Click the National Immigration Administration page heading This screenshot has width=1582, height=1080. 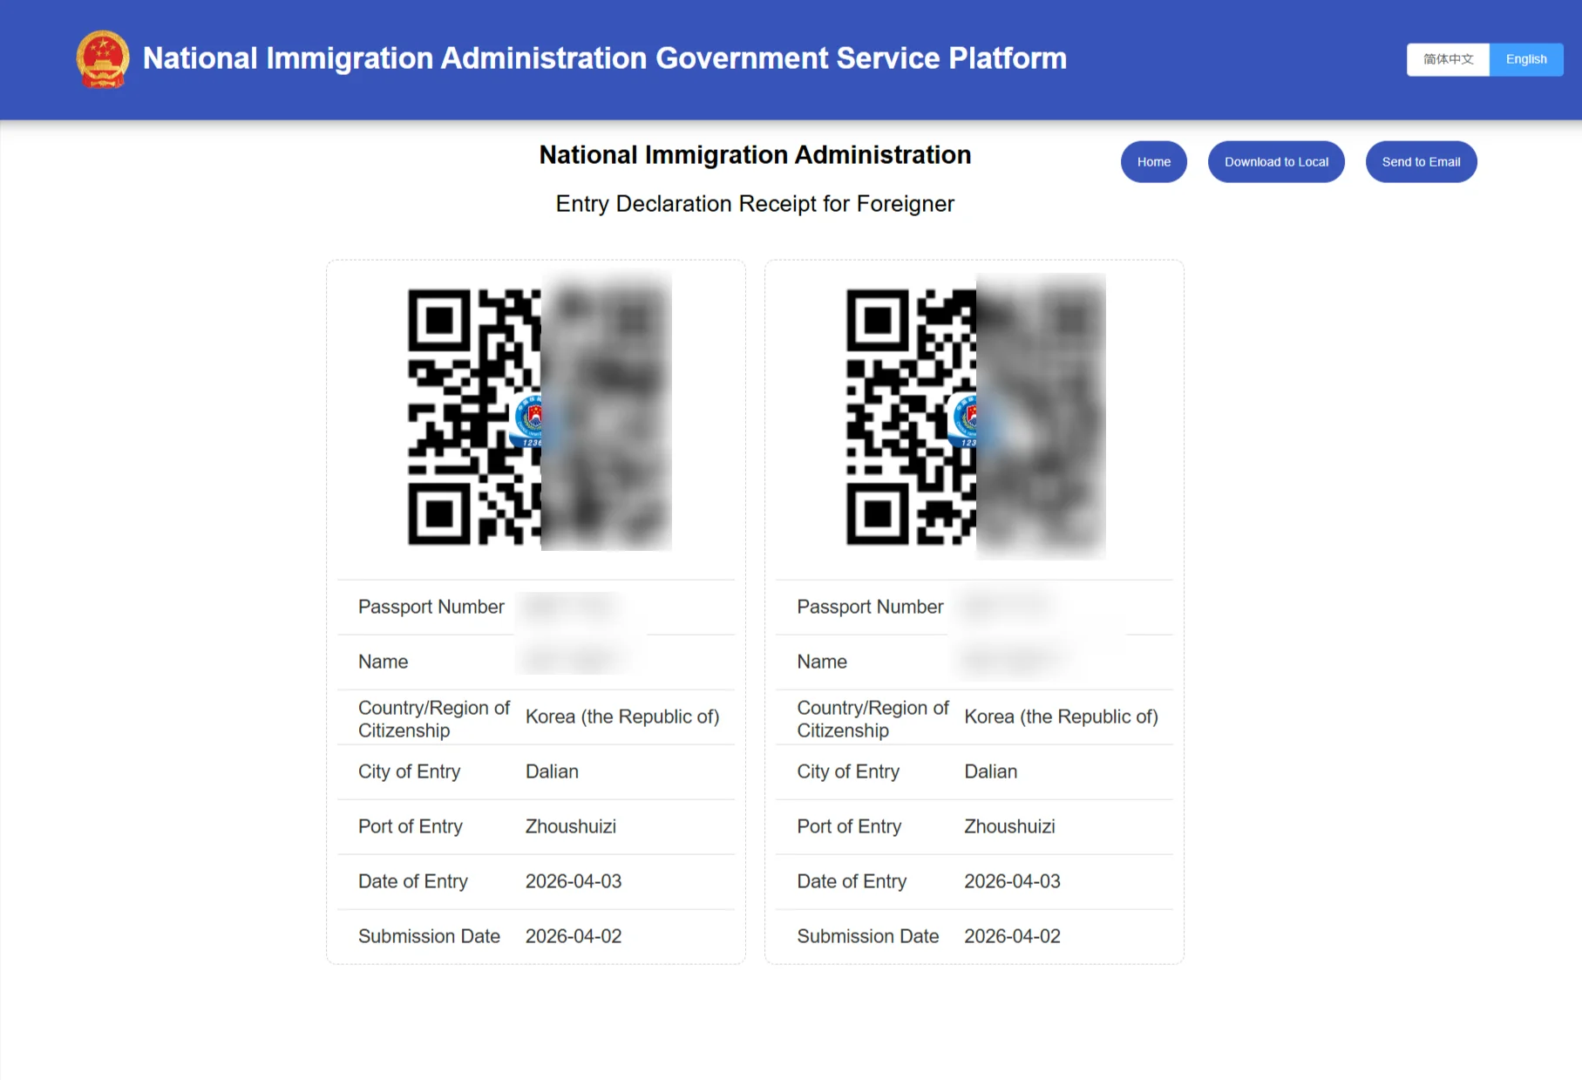pyautogui.click(x=755, y=155)
